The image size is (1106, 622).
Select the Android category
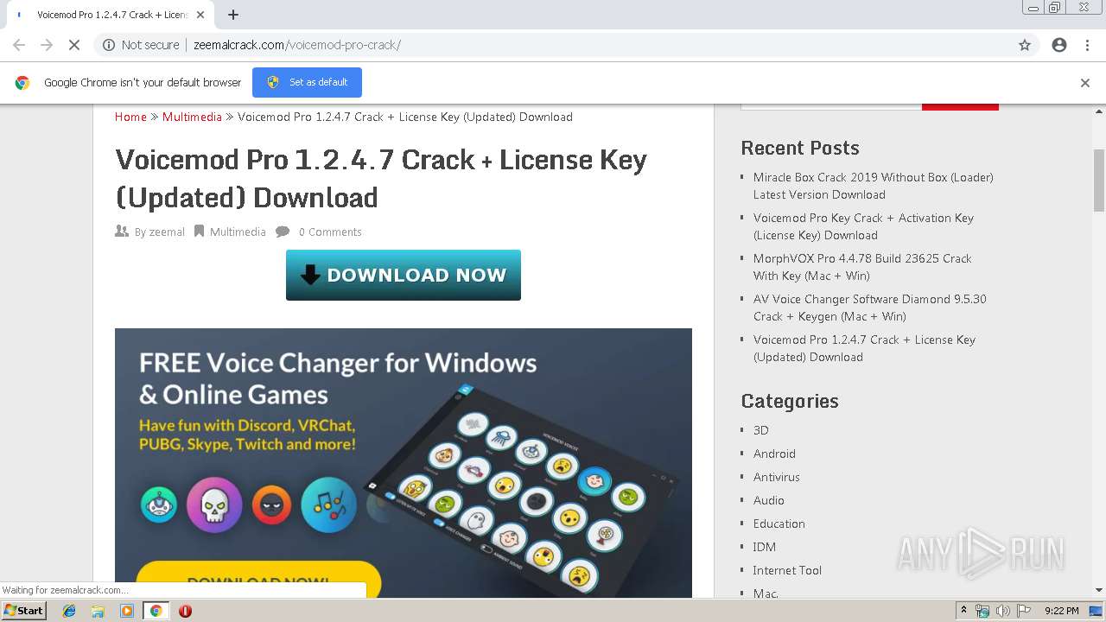coord(774,454)
